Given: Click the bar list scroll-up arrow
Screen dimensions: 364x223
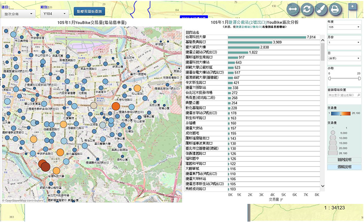Looking at the screenshot, I should (x=323, y=40).
